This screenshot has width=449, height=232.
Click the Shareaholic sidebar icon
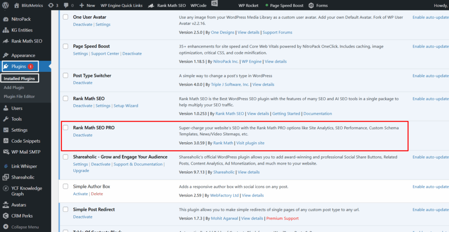(x=5, y=177)
